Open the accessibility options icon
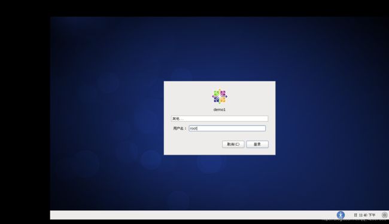The height and width of the screenshot is (224, 389). coord(341,215)
